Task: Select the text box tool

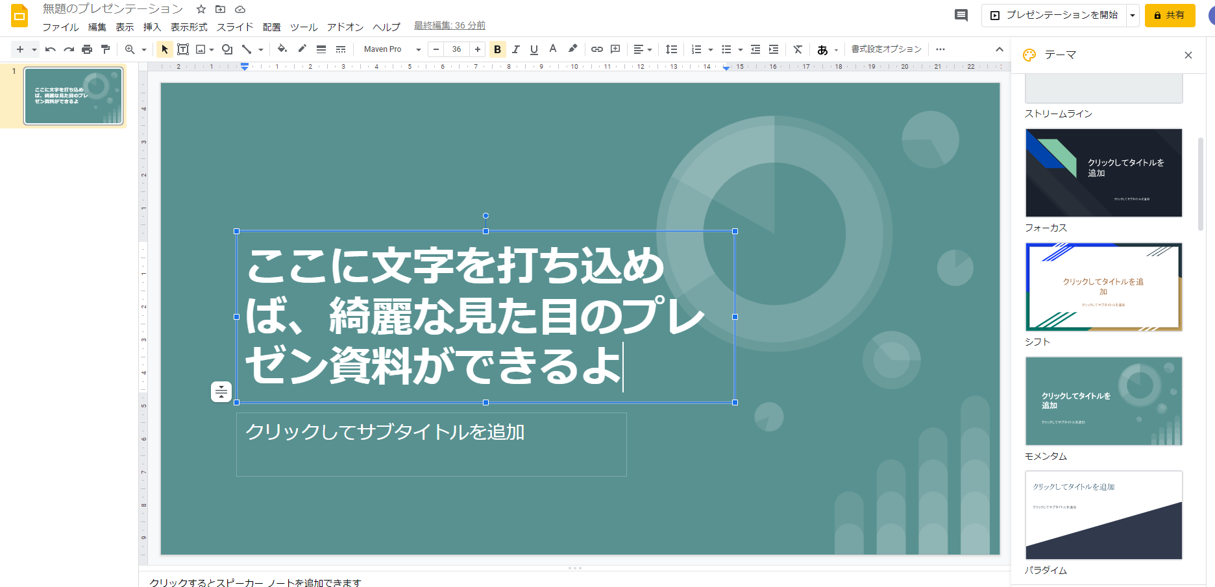Action: tap(183, 49)
